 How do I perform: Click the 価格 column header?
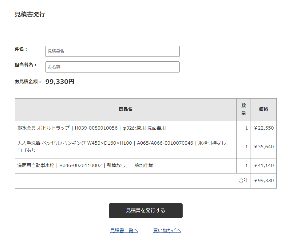pyautogui.click(x=264, y=109)
